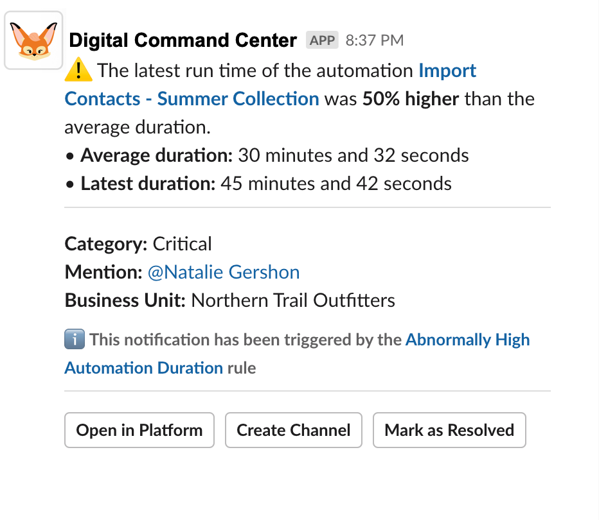Click the fox avatar of Digital Command Center
The height and width of the screenshot is (520, 599).
[x=33, y=40]
